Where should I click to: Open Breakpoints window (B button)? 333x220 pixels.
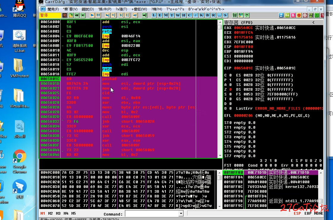[x=207, y=15]
